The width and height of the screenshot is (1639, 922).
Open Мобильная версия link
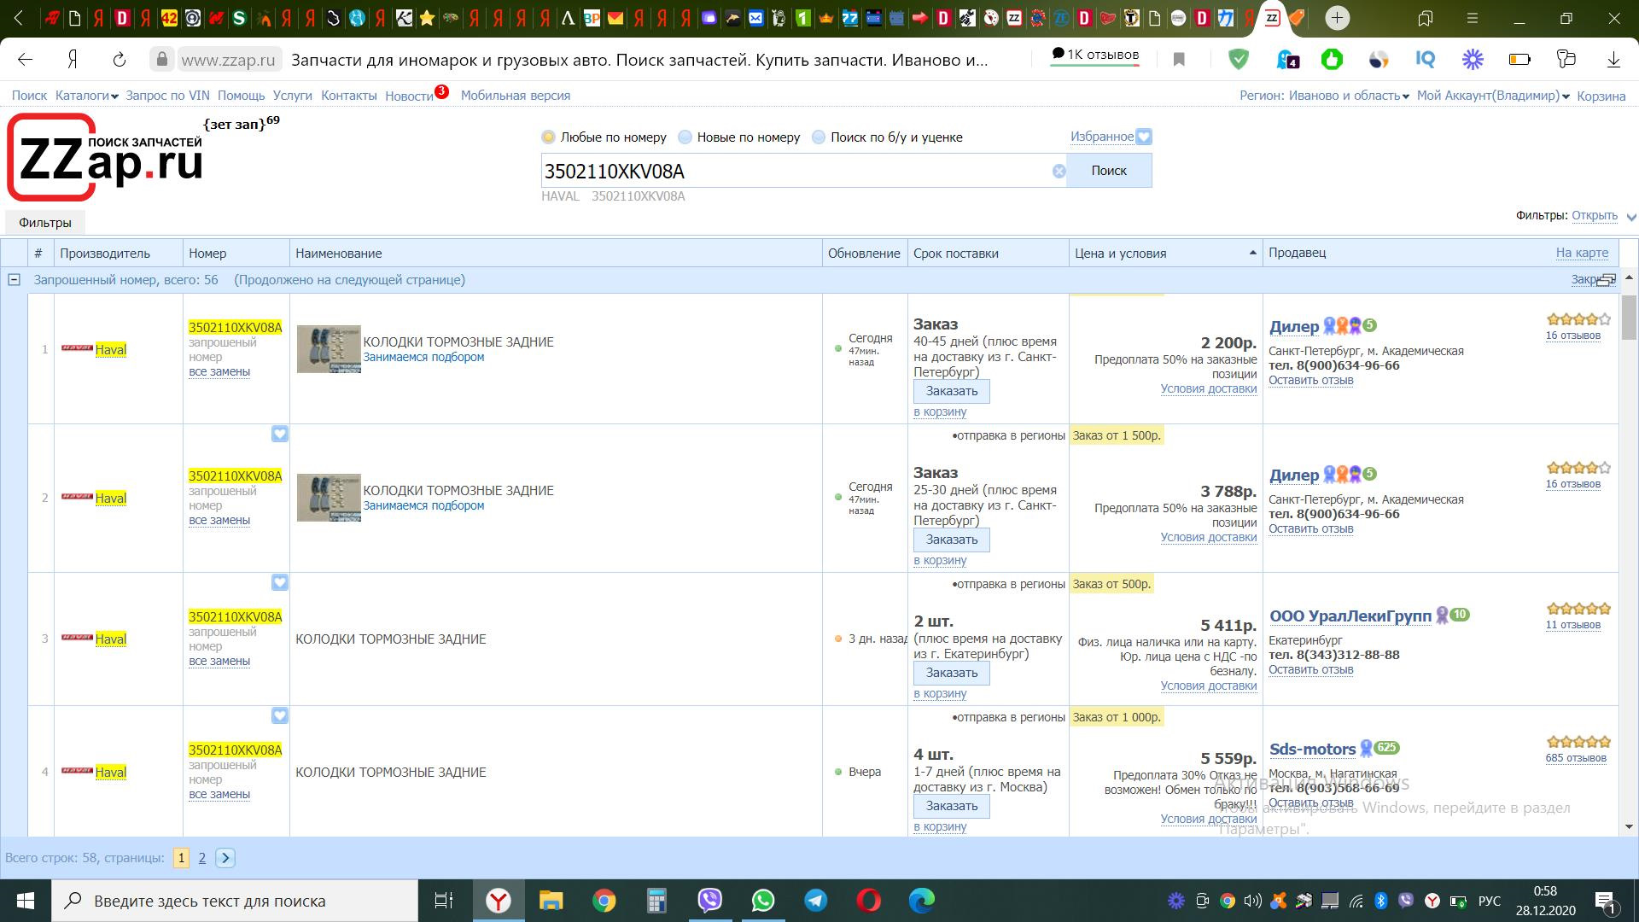click(x=516, y=96)
